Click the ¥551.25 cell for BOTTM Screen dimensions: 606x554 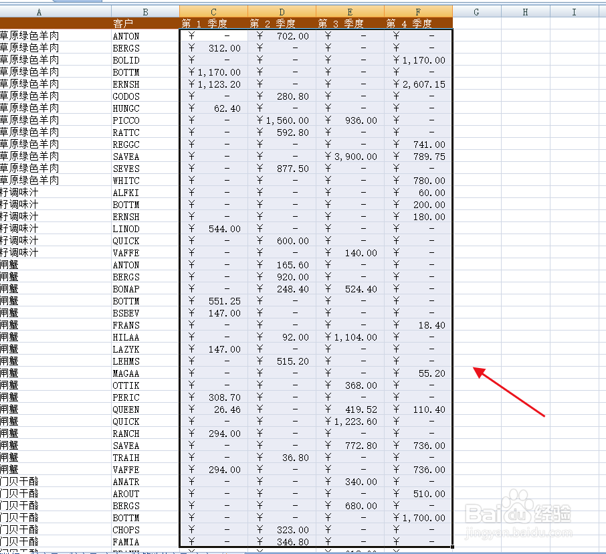(214, 301)
